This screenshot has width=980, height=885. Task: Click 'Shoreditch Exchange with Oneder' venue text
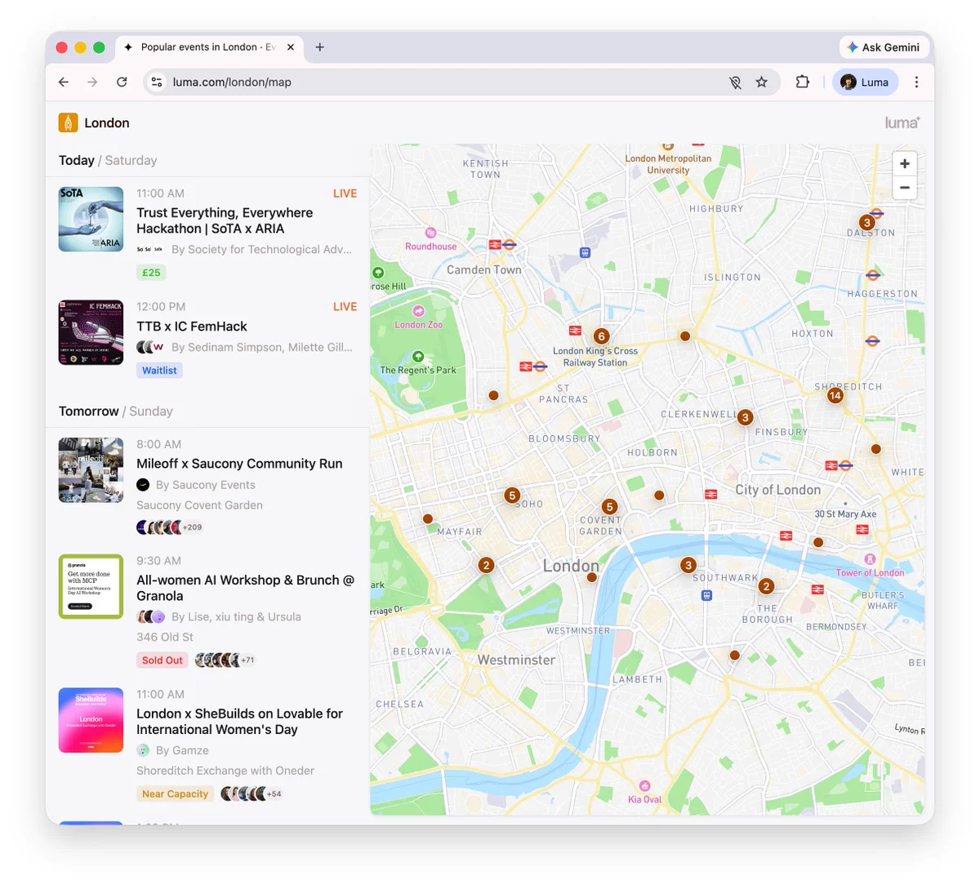(x=225, y=771)
